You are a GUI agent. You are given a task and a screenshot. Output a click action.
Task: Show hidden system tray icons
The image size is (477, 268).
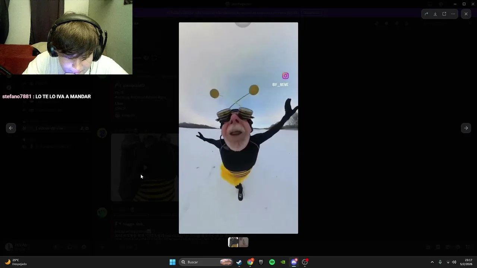click(432, 262)
